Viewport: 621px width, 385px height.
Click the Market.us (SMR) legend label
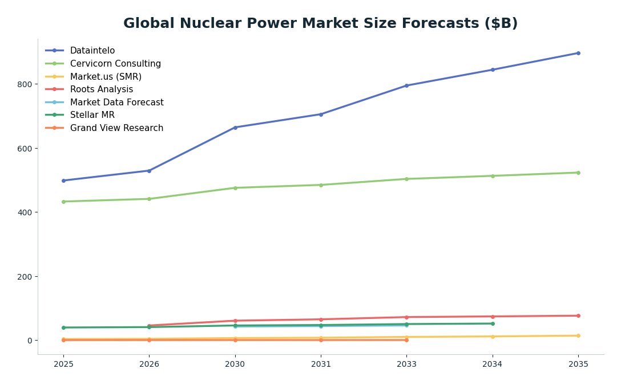pos(106,76)
